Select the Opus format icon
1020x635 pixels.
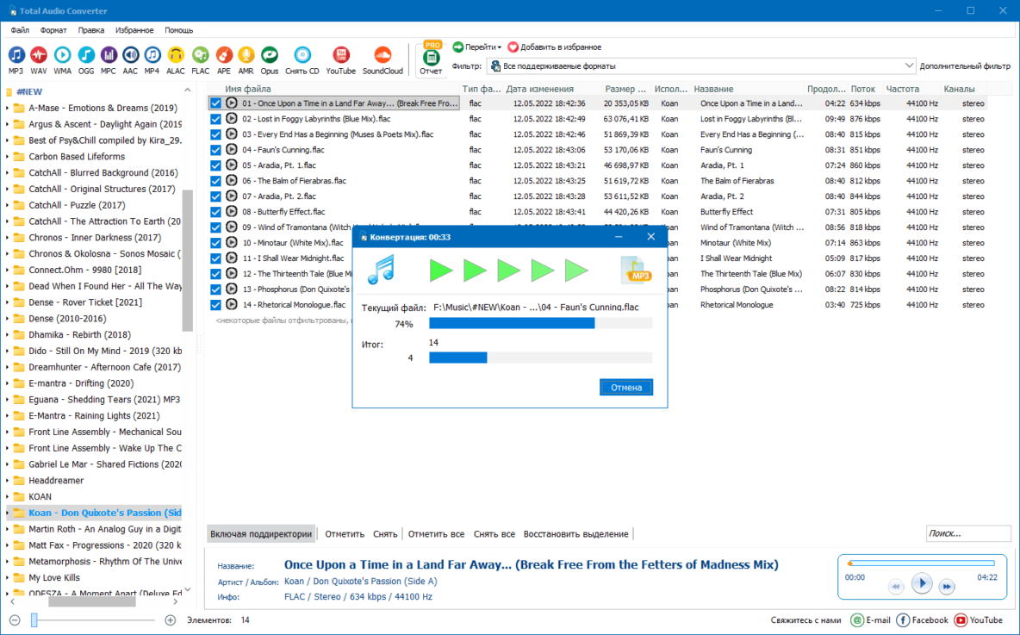tap(270, 59)
